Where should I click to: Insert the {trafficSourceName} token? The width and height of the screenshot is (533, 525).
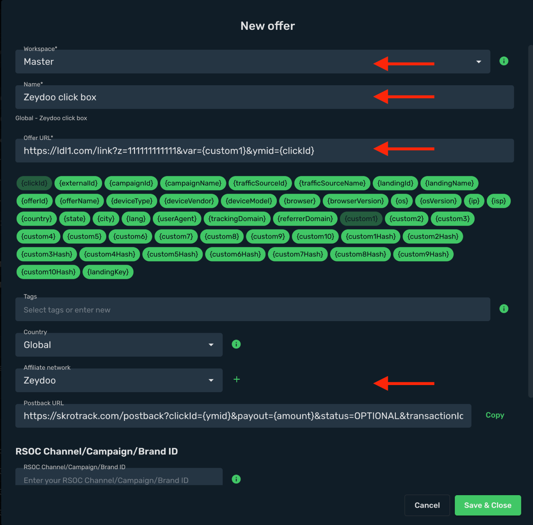tap(332, 183)
